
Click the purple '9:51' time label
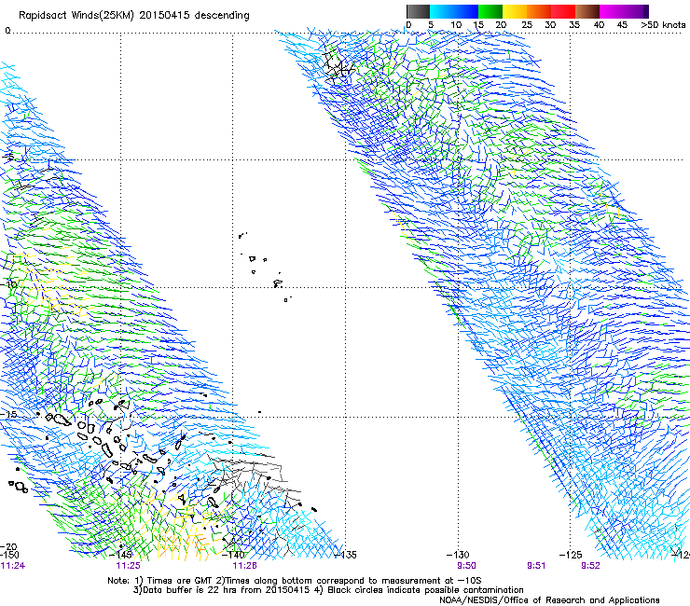(536, 566)
